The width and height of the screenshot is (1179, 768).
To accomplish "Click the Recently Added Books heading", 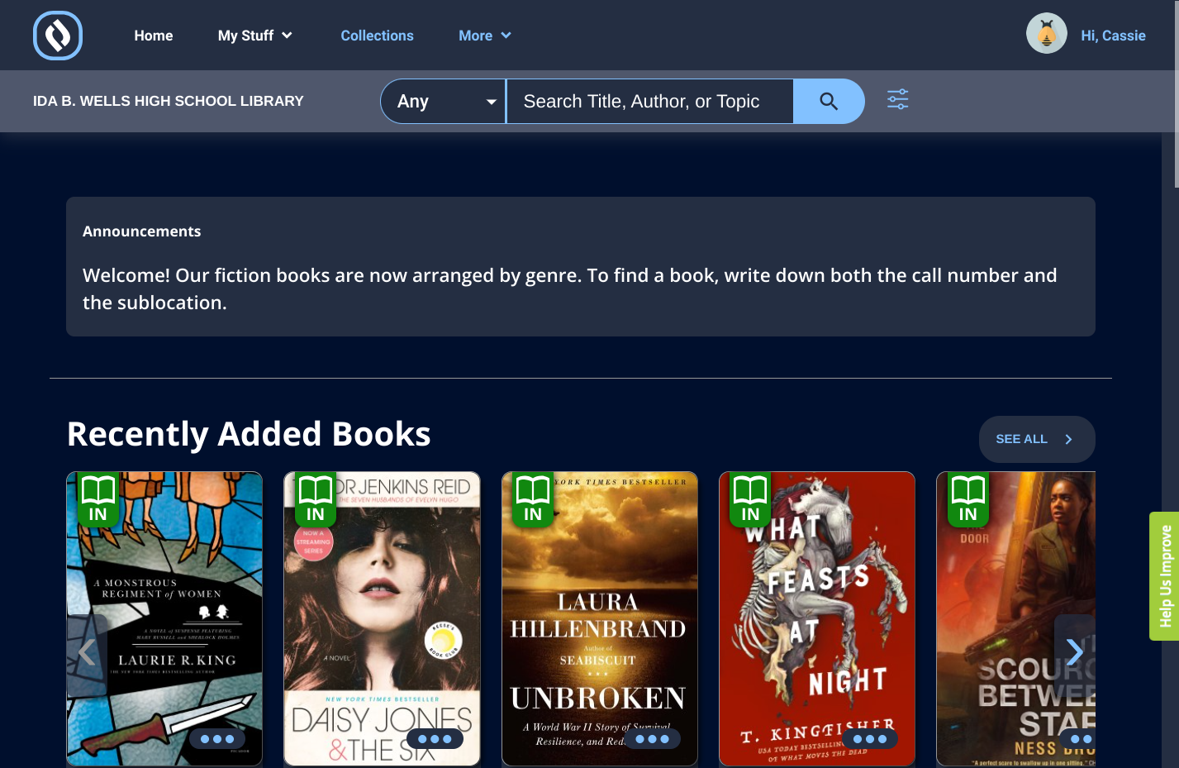I will (x=249, y=434).
